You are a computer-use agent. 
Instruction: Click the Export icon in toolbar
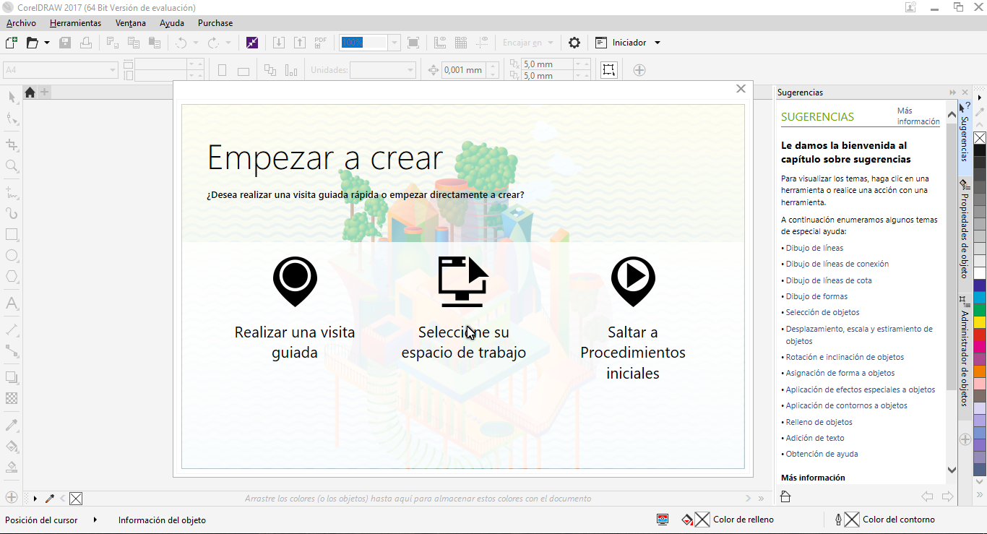click(x=300, y=43)
